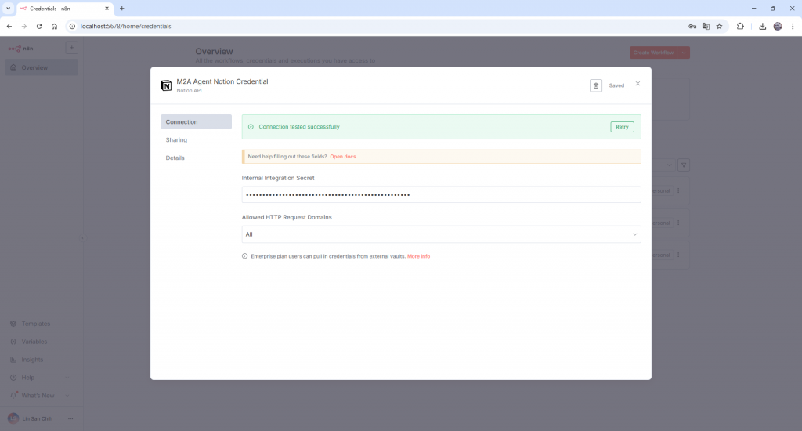
Task: Open Templates in the sidebar
Action: (36, 324)
